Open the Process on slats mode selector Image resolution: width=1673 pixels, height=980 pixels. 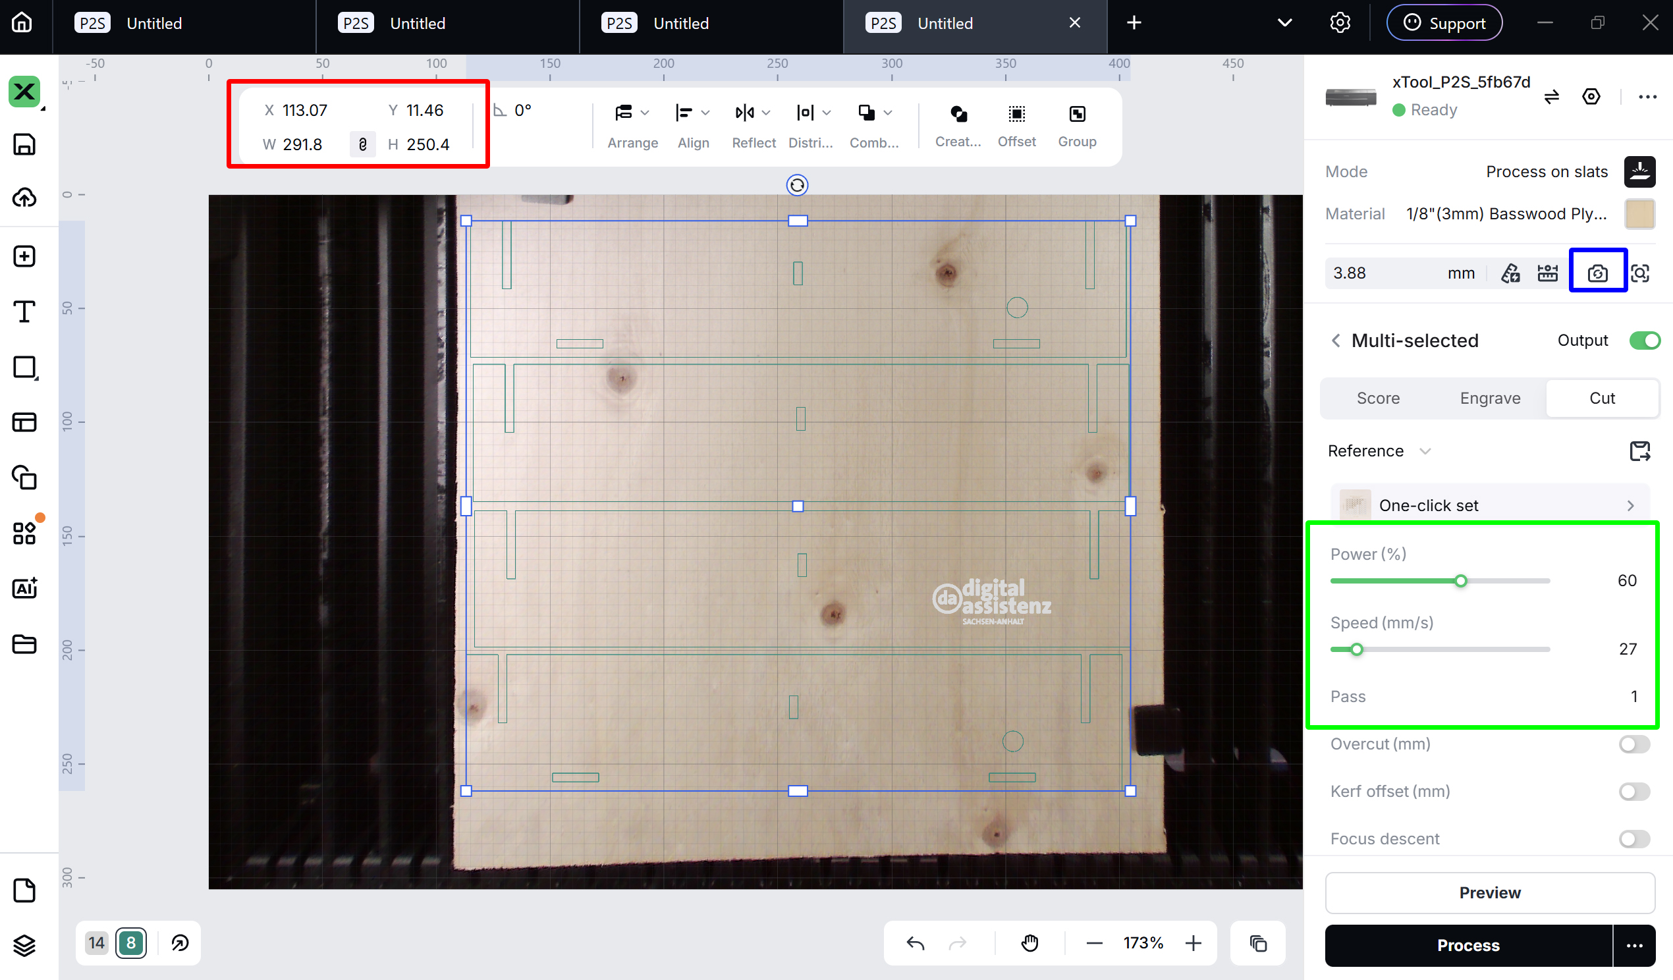coord(1570,172)
